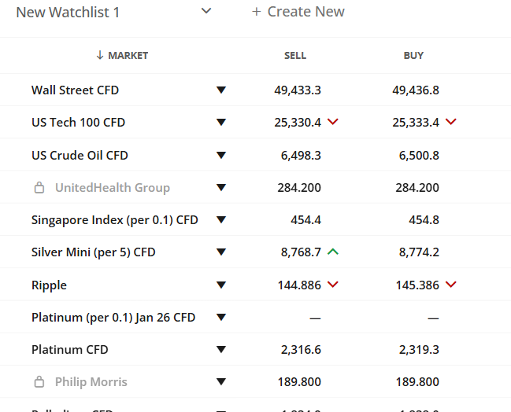Click Wall Street CFD sell price 49,433.3
This screenshot has height=412, width=511.
pos(298,90)
